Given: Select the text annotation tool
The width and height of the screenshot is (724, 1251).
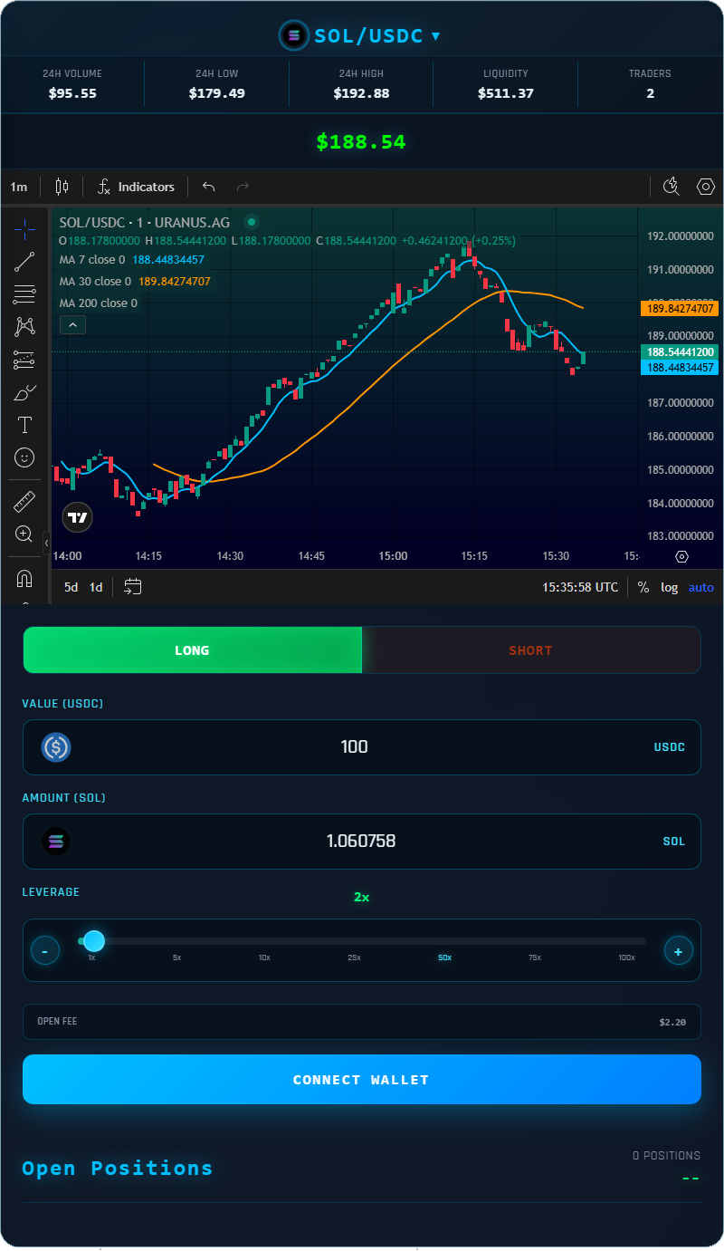Looking at the screenshot, I should click(24, 425).
